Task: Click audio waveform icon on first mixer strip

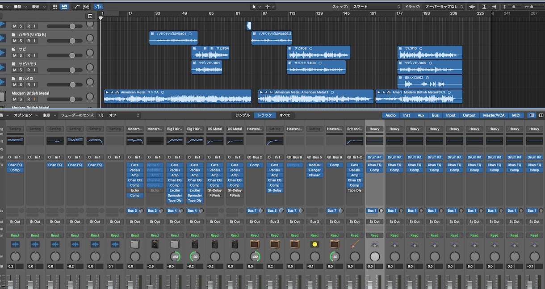Action: [x=15, y=244]
